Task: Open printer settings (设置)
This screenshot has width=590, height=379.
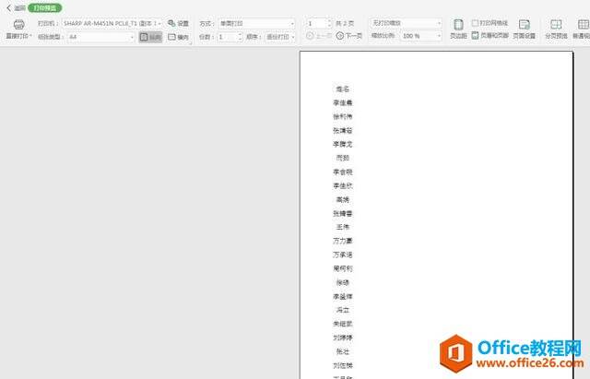Action: (178, 23)
